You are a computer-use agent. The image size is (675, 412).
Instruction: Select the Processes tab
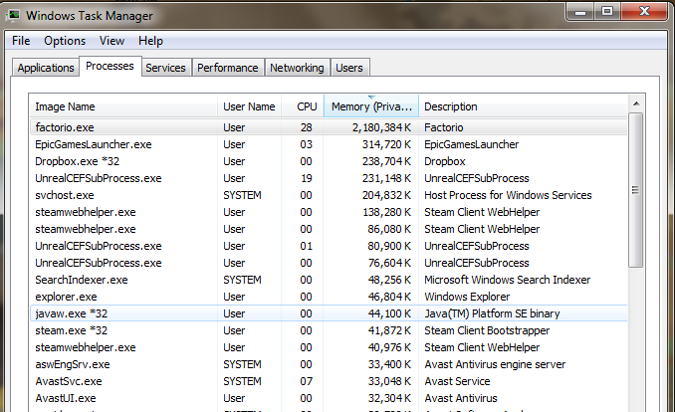click(110, 67)
